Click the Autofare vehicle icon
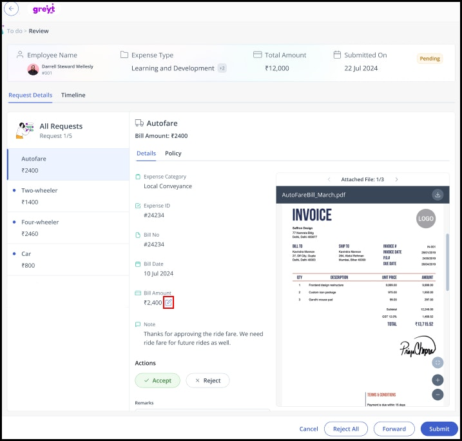The height and width of the screenshot is (441, 462). point(139,123)
